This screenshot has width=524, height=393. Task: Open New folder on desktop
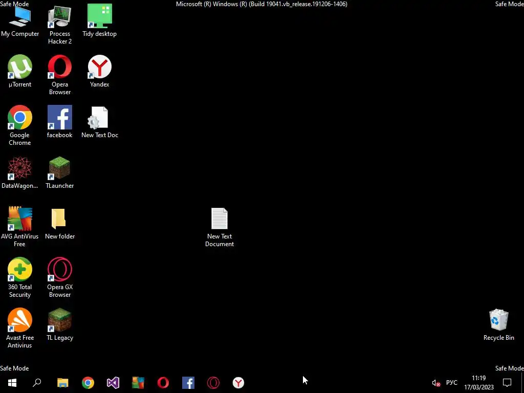click(60, 224)
